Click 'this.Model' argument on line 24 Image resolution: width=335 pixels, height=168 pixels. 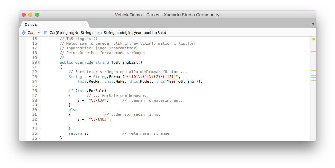pyautogui.click(x=140, y=81)
